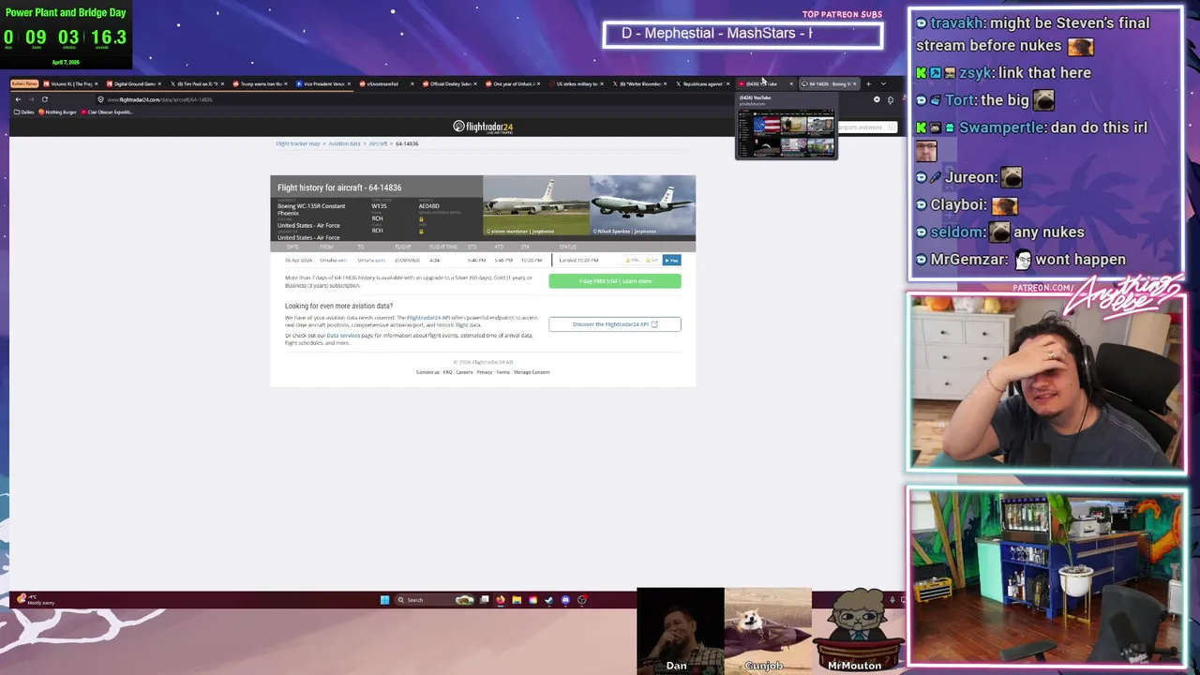The width and height of the screenshot is (1200, 675).
Task: Click the Aircraft breadcrumb link
Action: pyautogui.click(x=378, y=143)
